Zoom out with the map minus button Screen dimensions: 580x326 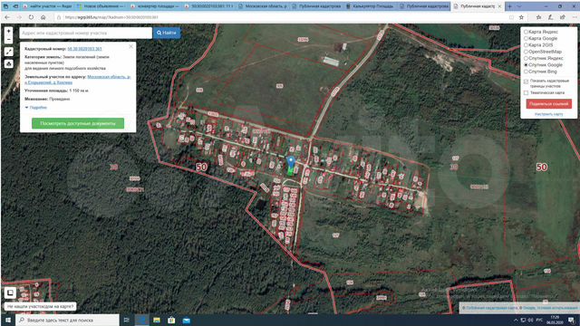8,39
